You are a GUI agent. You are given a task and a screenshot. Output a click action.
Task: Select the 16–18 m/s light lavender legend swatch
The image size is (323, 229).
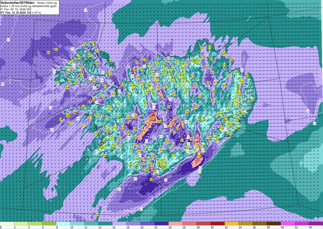pos(119,223)
